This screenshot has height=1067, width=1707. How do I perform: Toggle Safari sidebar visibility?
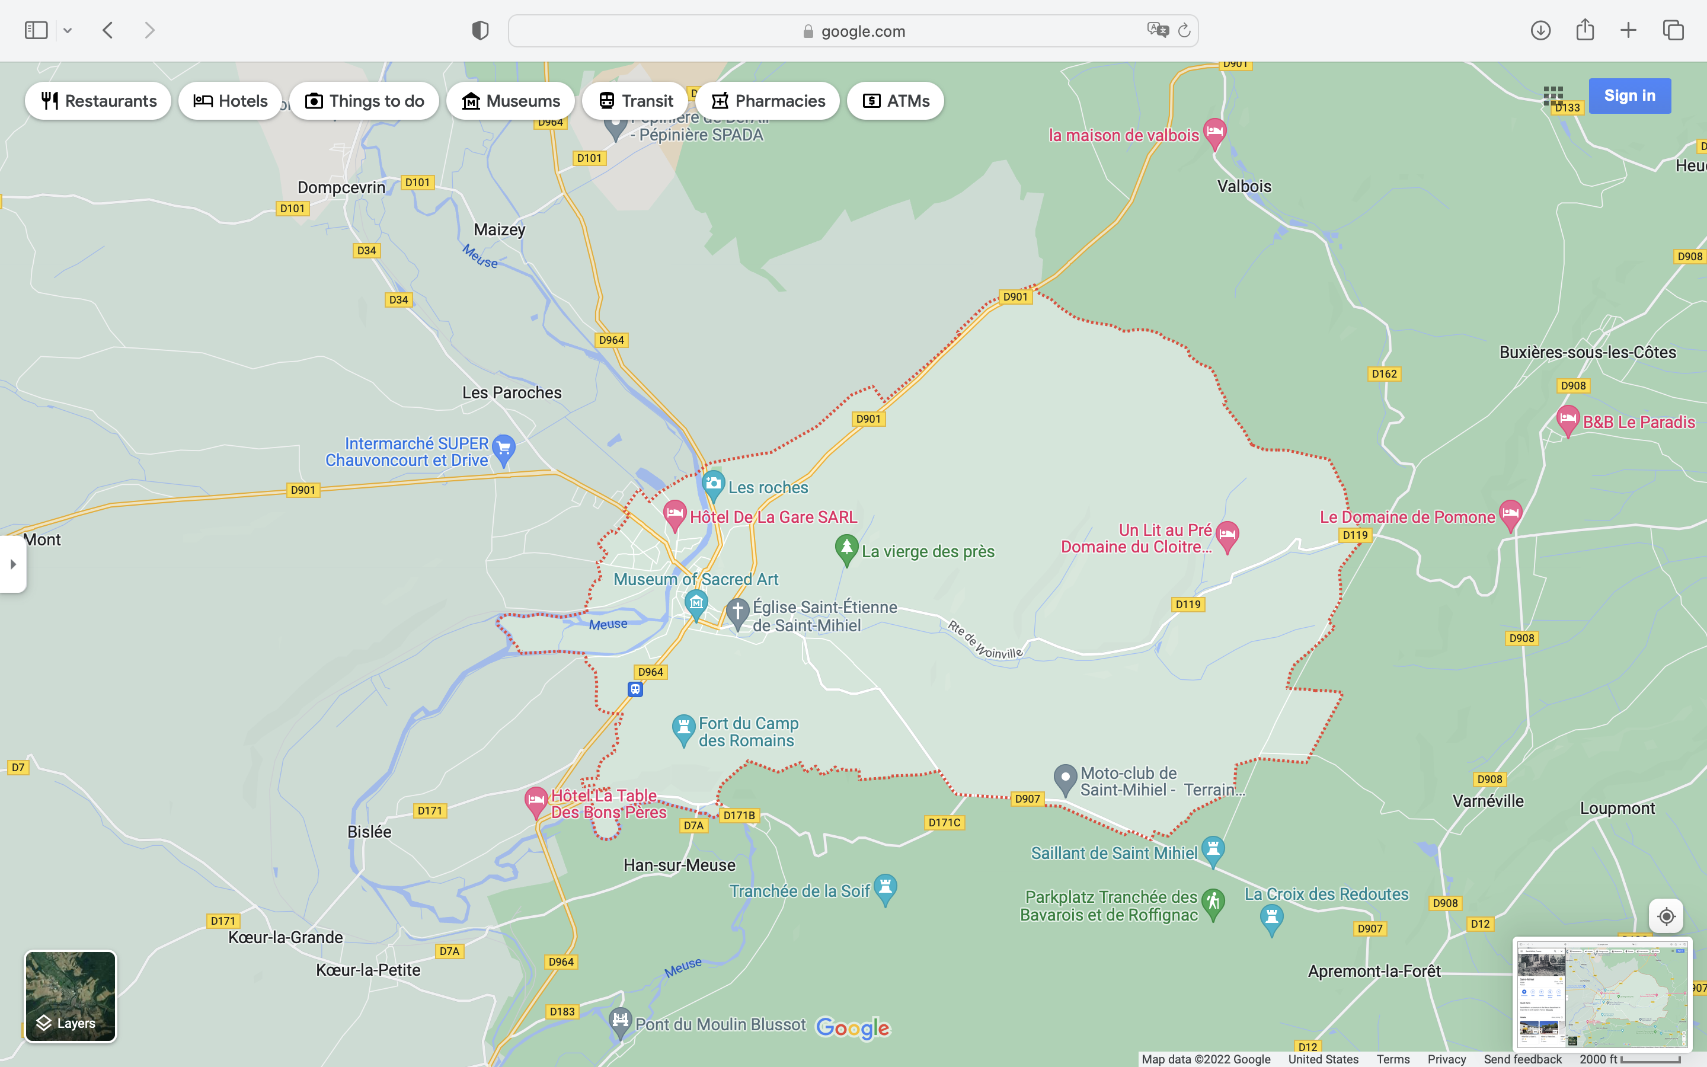click(36, 30)
